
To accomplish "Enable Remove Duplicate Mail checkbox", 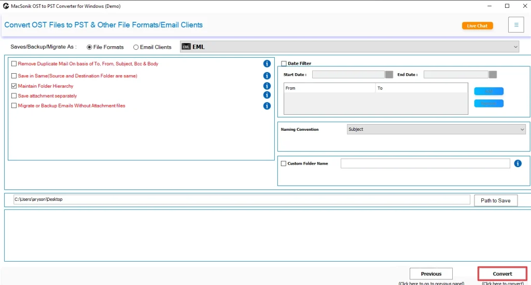I will [x=14, y=64].
